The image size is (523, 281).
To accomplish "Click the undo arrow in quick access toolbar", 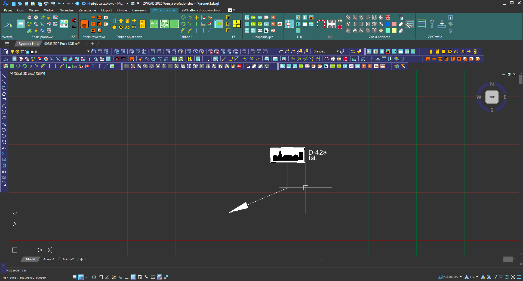I will [59, 4].
